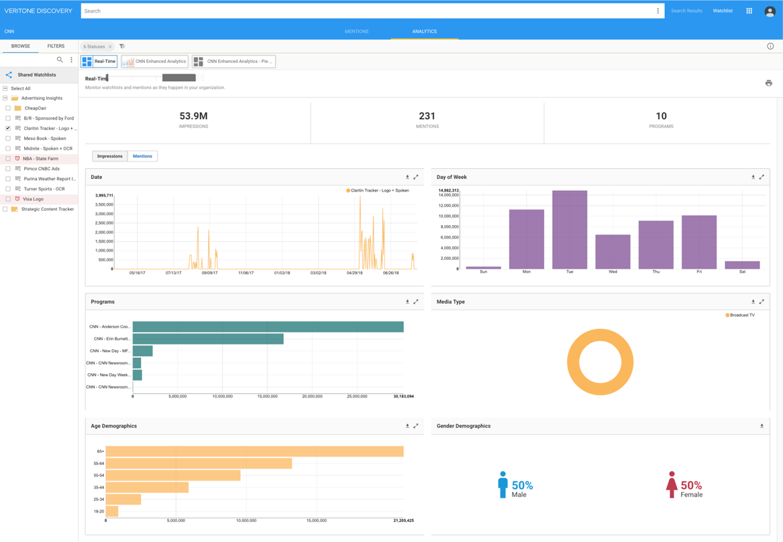Print the Real-Time analytics dashboard
783x542 pixels.
click(768, 83)
